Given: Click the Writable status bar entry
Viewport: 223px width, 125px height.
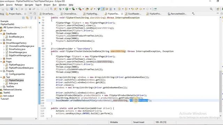Looking at the screenshot, I should (x=114, y=122).
